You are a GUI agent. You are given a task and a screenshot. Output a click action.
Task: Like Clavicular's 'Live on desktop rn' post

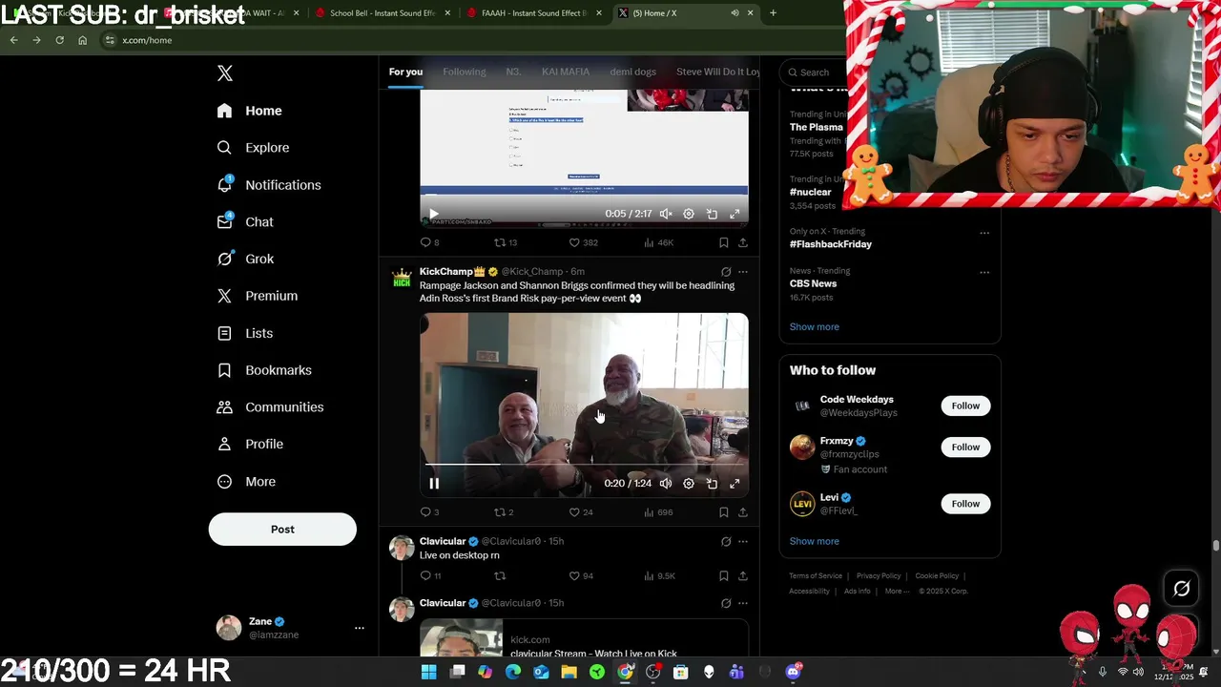(574, 576)
